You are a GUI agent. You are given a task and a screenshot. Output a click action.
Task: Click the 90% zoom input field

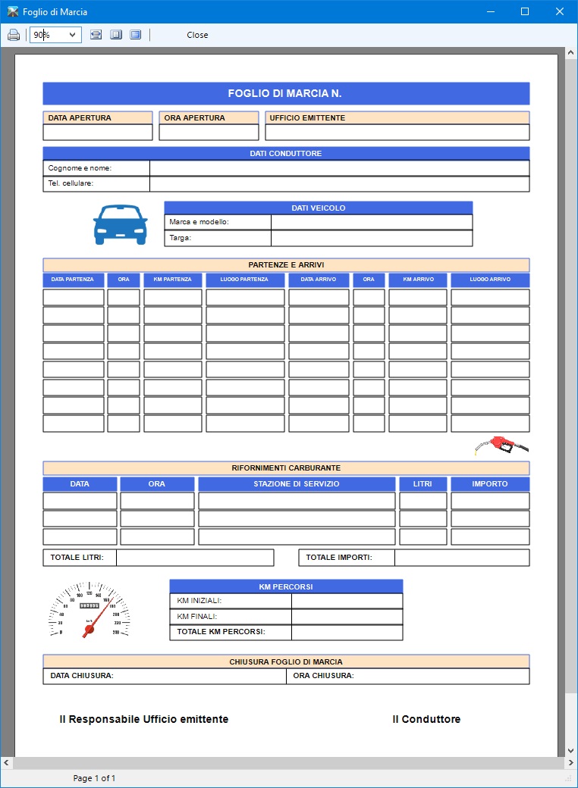tap(48, 35)
